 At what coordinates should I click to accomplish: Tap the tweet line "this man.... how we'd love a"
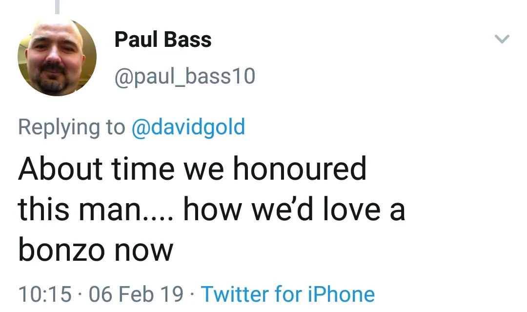211,209
